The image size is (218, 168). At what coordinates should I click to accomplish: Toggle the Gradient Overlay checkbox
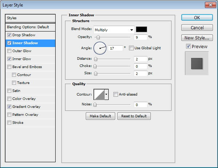9,107
